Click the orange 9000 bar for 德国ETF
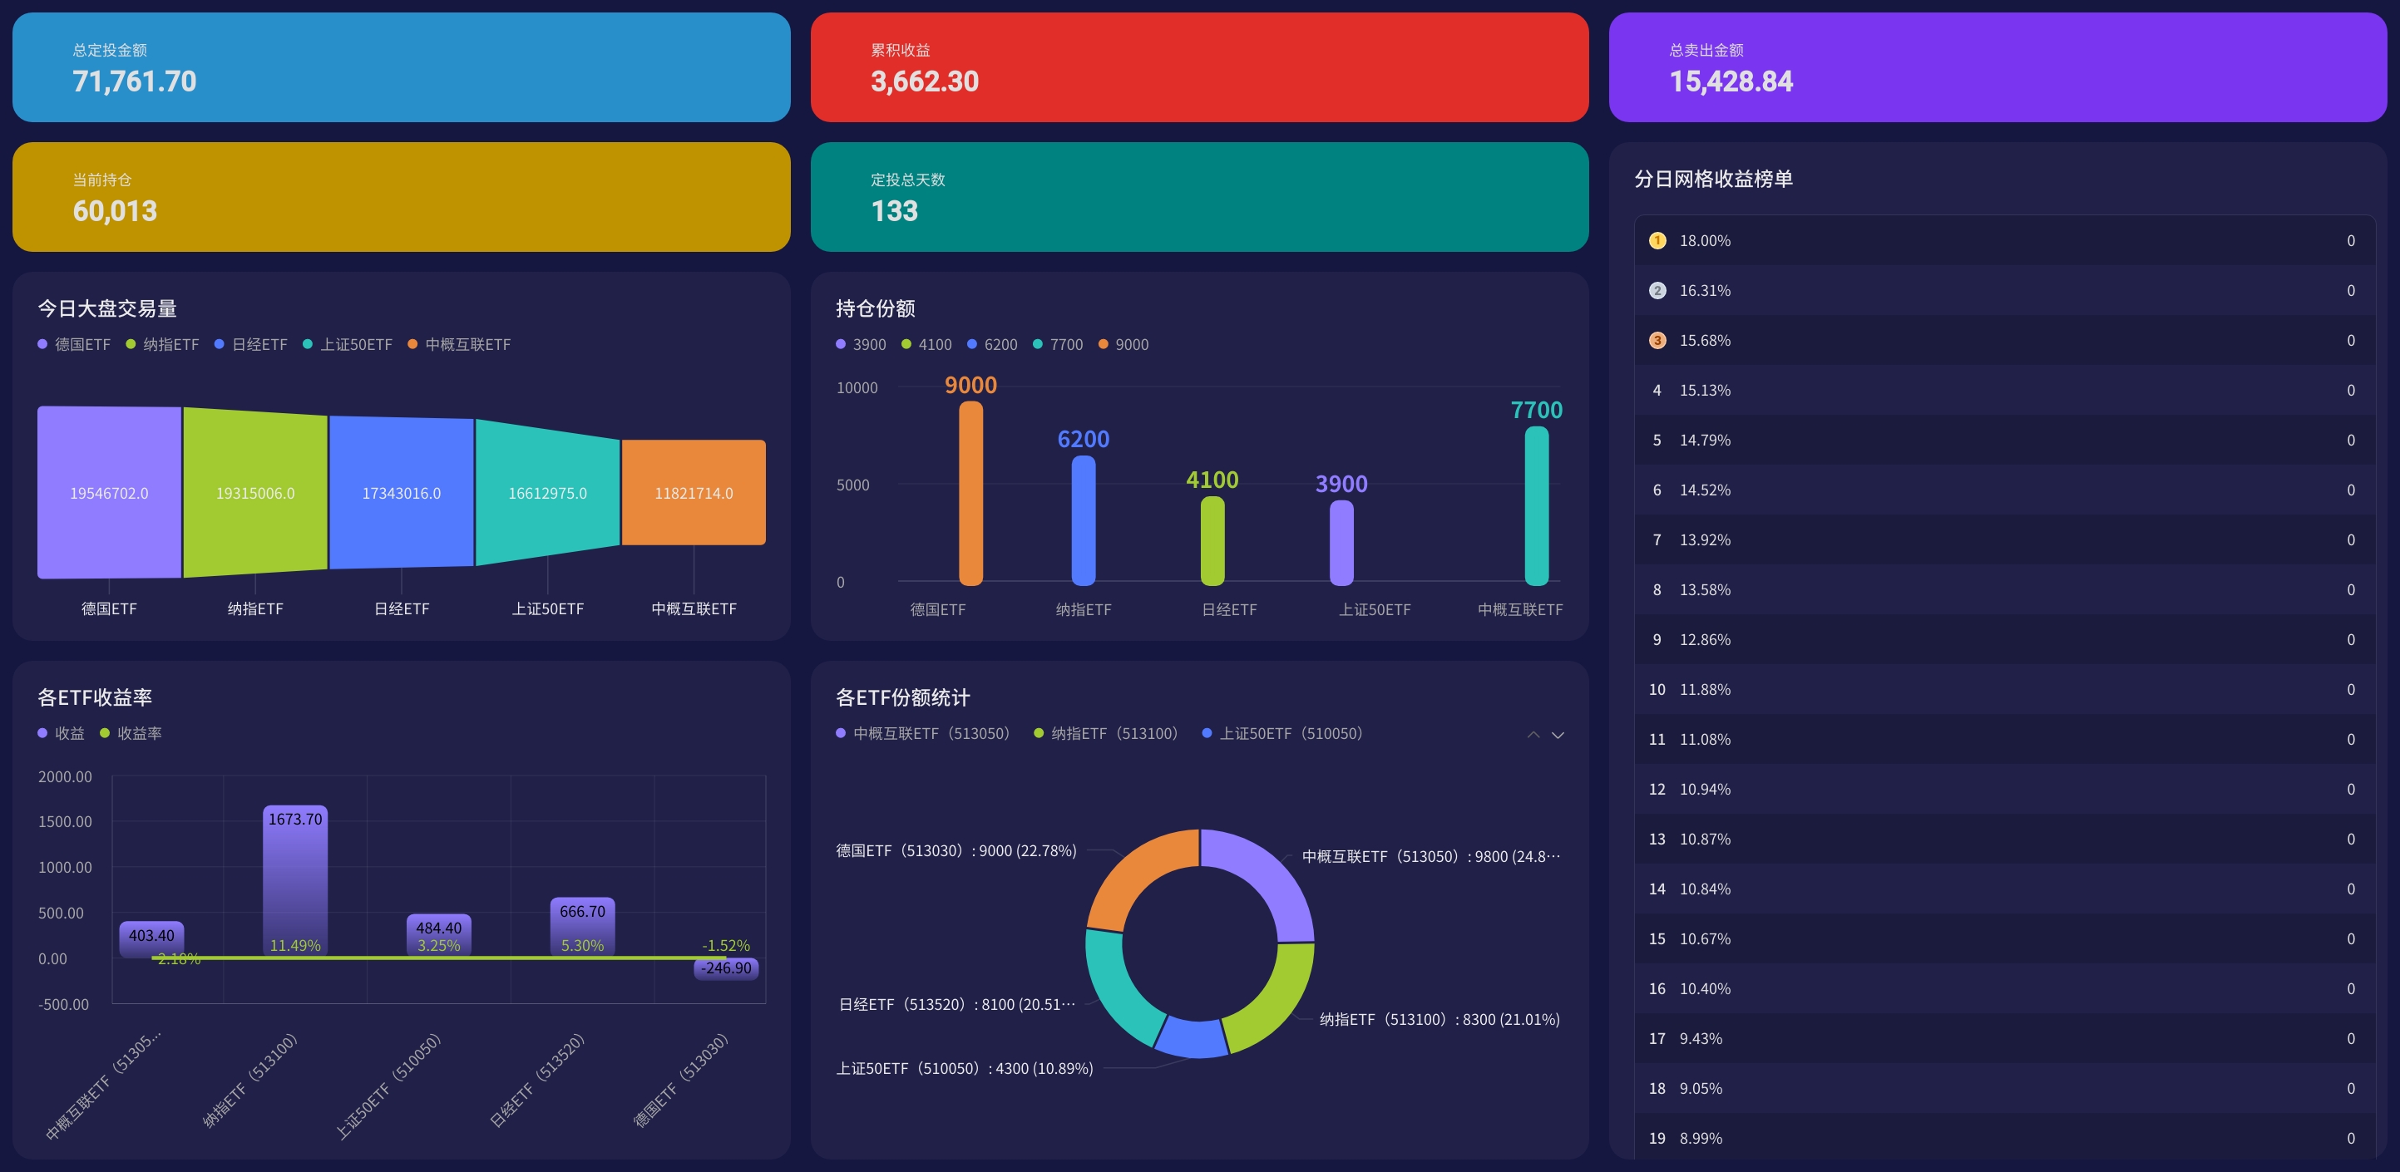Viewport: 2400px width, 1172px height. pyautogui.click(x=970, y=494)
